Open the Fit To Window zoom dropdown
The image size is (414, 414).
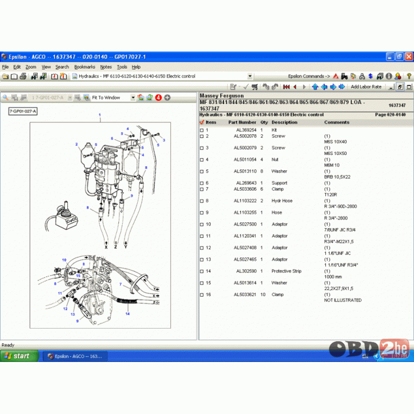[133, 98]
